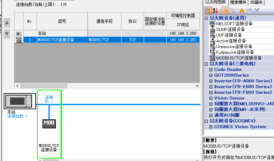
Task: Sort module list alphabetically with A-Z icon
Action: (215, 10)
